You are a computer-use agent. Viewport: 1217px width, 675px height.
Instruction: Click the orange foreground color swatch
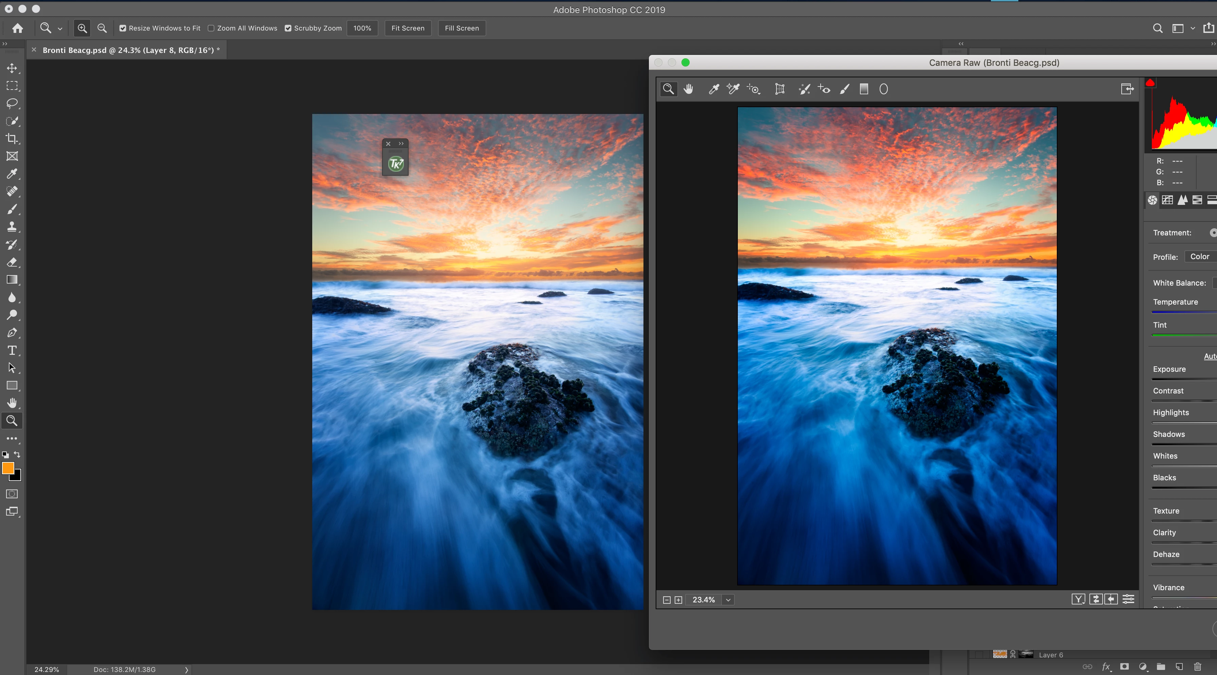(x=8, y=468)
